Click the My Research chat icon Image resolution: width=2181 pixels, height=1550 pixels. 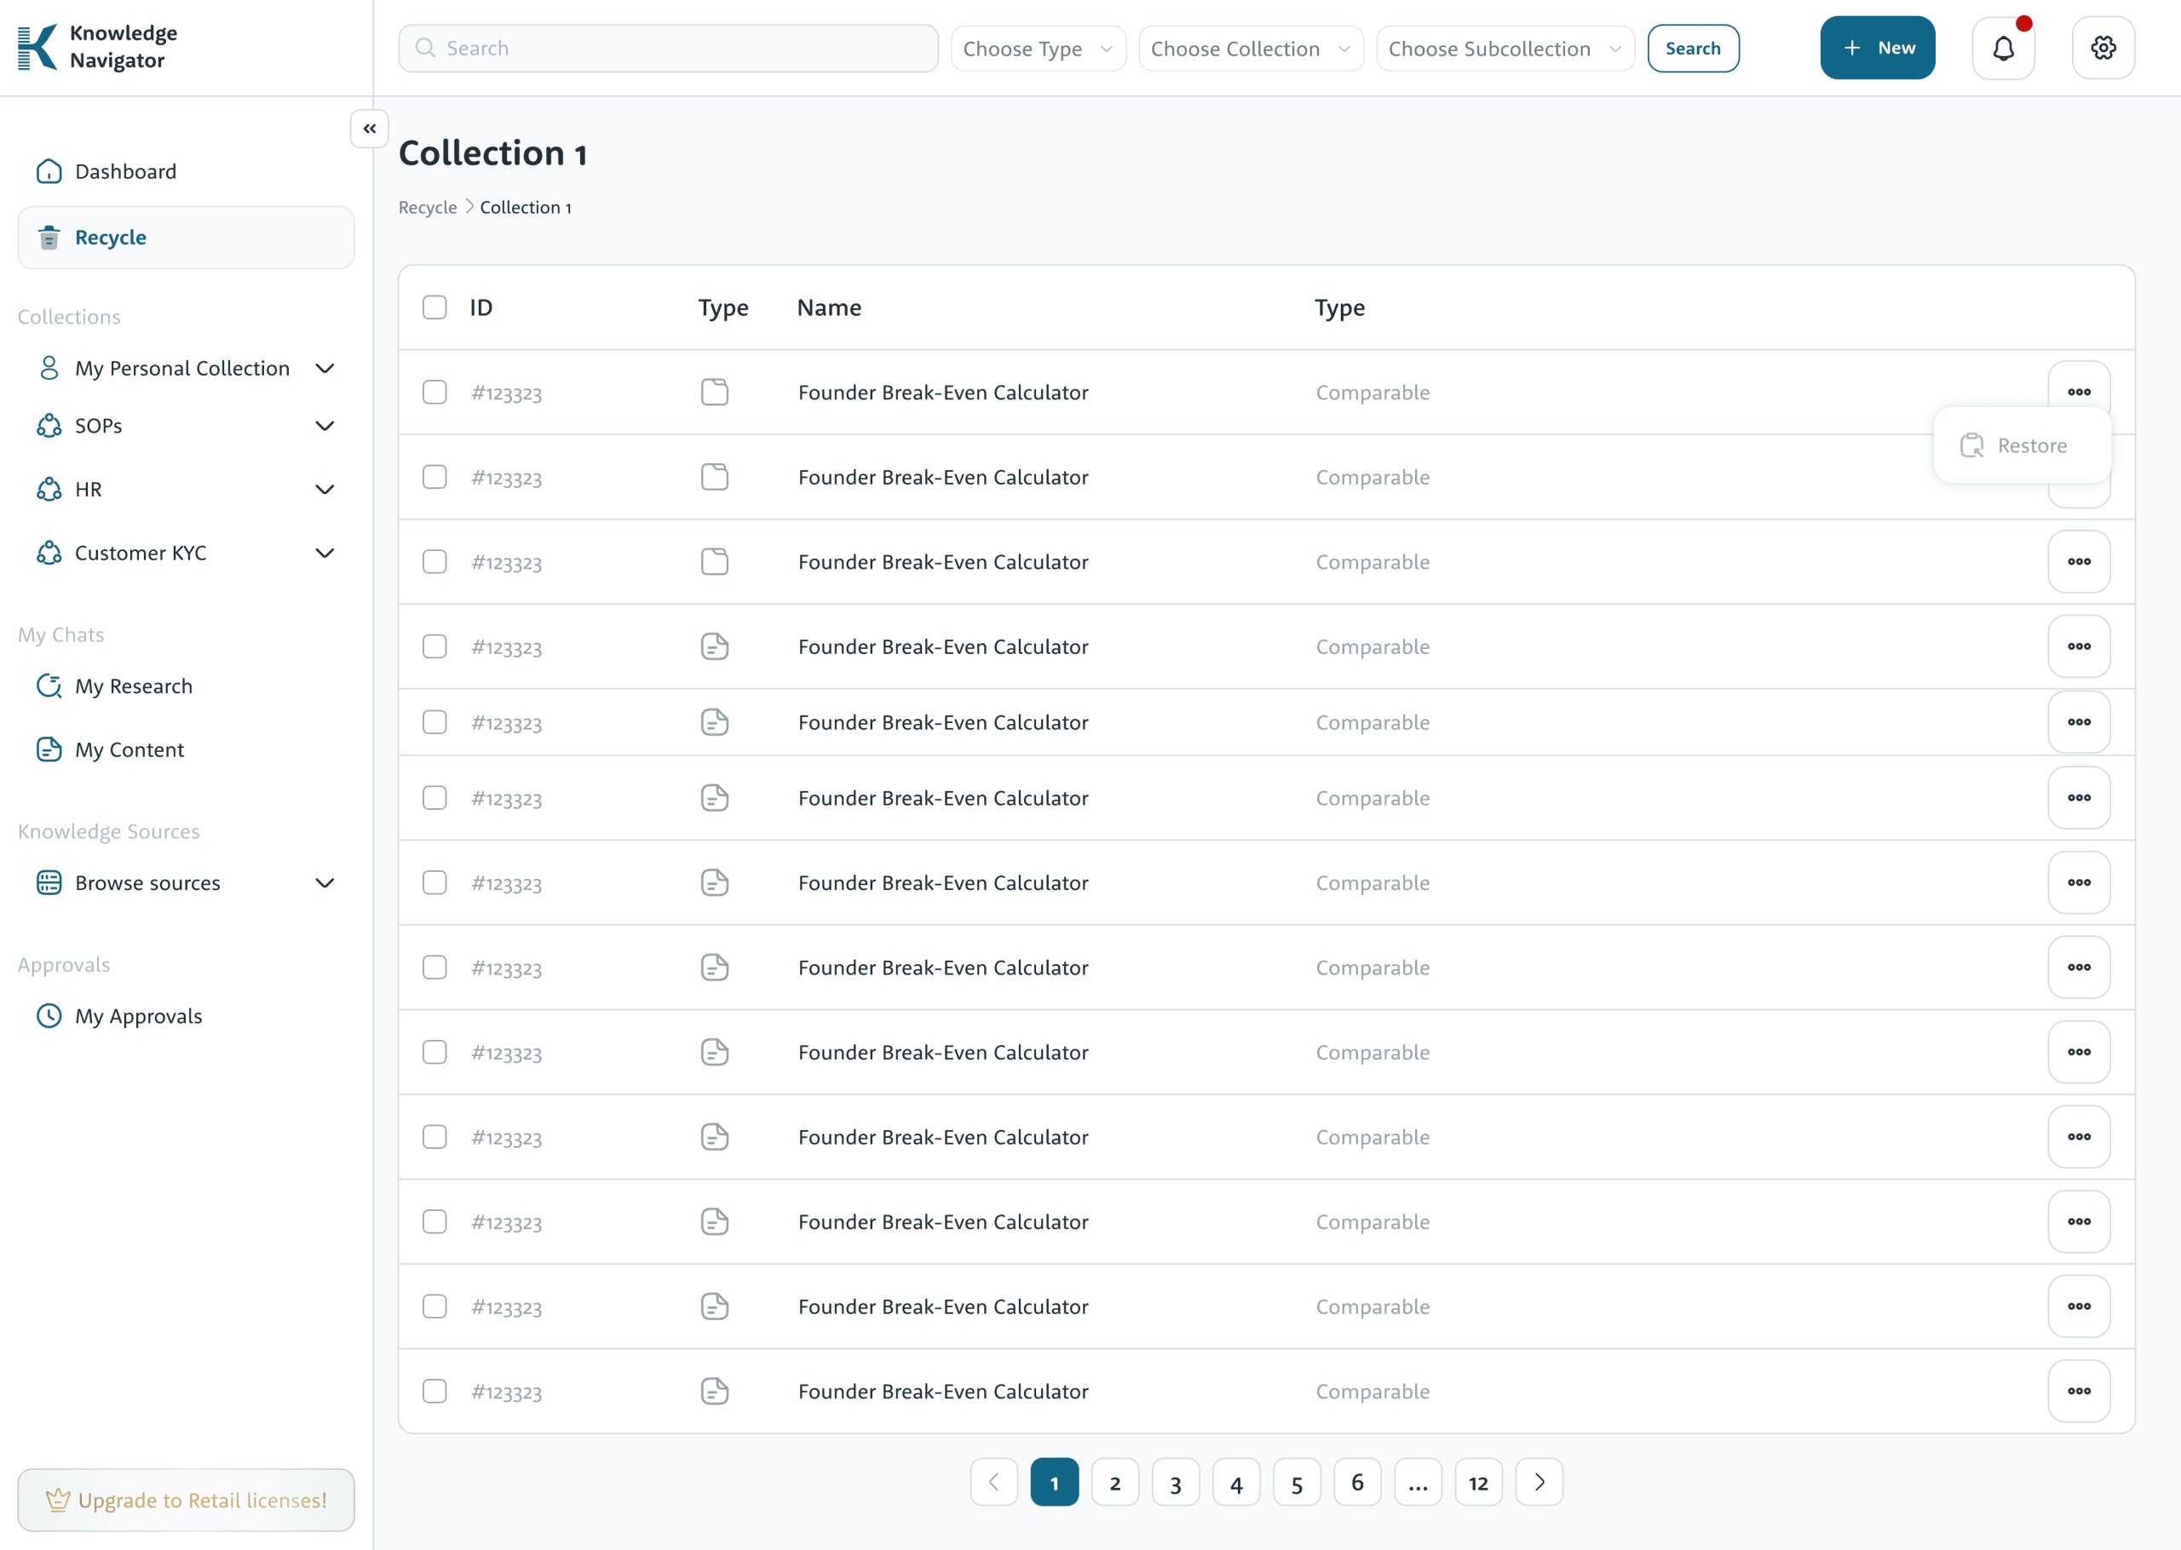[x=49, y=686]
